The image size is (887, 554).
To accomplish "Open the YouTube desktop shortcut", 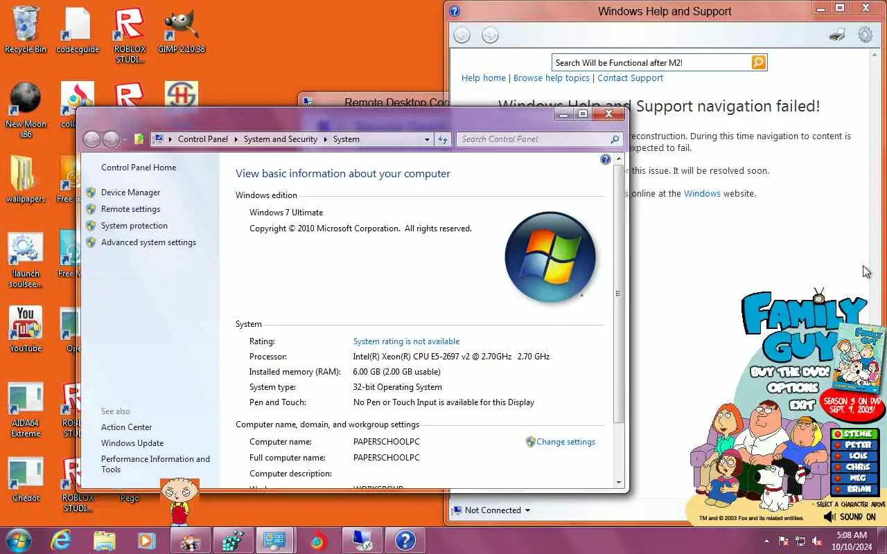I will tap(26, 330).
